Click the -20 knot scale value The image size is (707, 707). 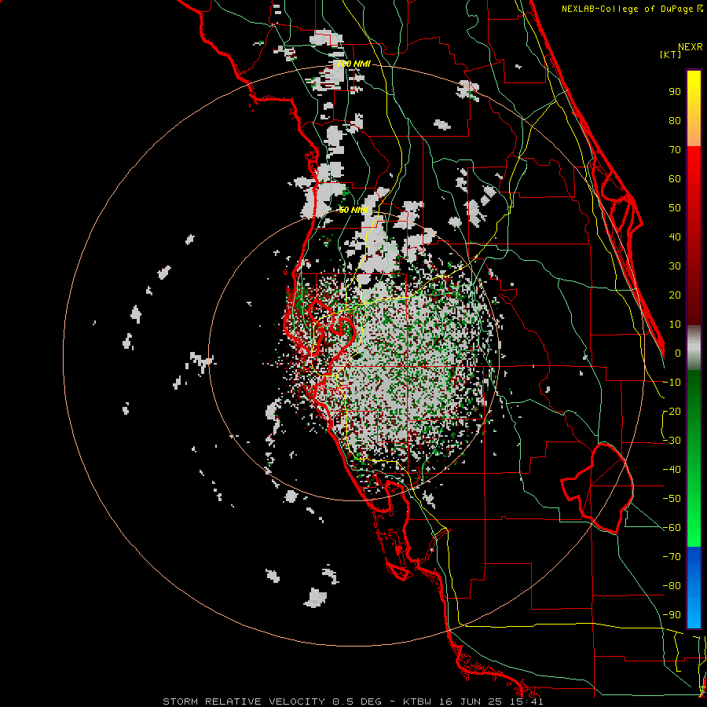[672, 412]
